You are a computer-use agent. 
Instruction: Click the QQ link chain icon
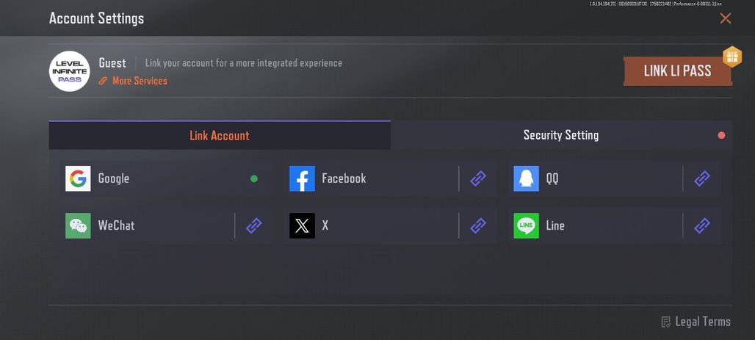pyautogui.click(x=702, y=178)
